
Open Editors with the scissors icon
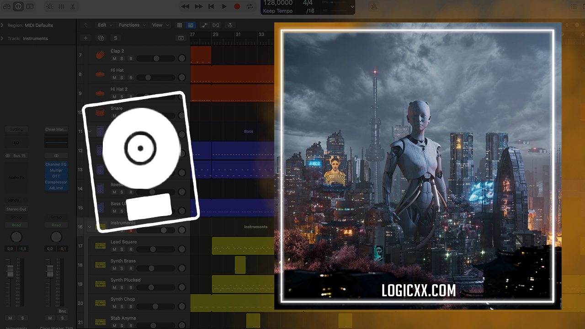click(73, 6)
